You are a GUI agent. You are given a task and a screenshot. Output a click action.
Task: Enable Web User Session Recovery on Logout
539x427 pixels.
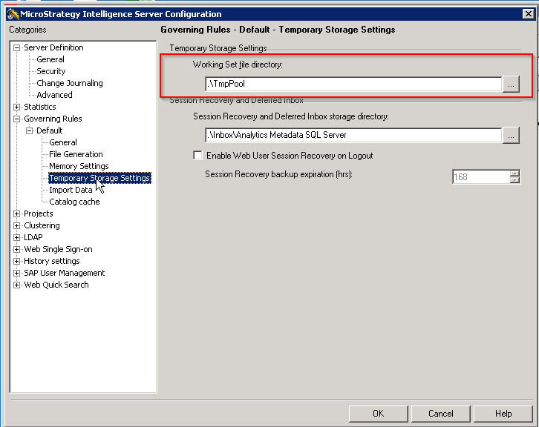(198, 156)
